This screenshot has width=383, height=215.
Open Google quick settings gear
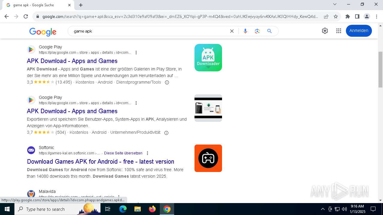point(325,31)
